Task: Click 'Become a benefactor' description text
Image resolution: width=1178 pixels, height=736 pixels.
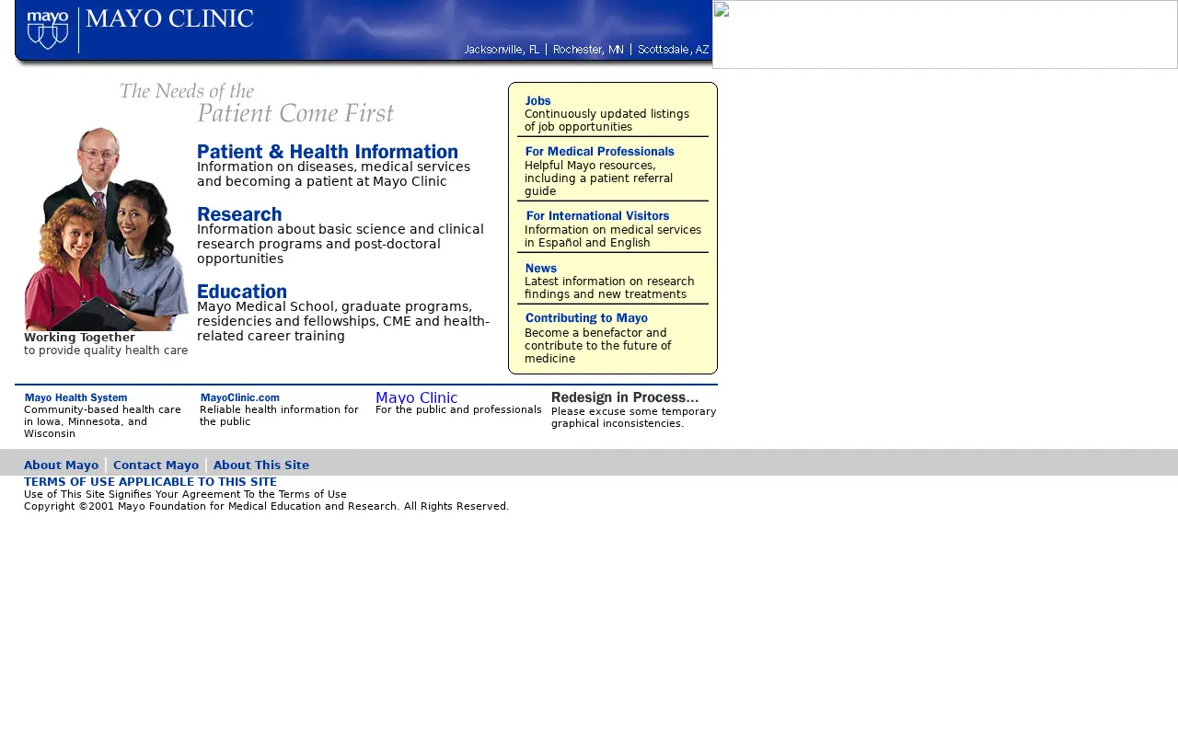Action: click(x=598, y=346)
